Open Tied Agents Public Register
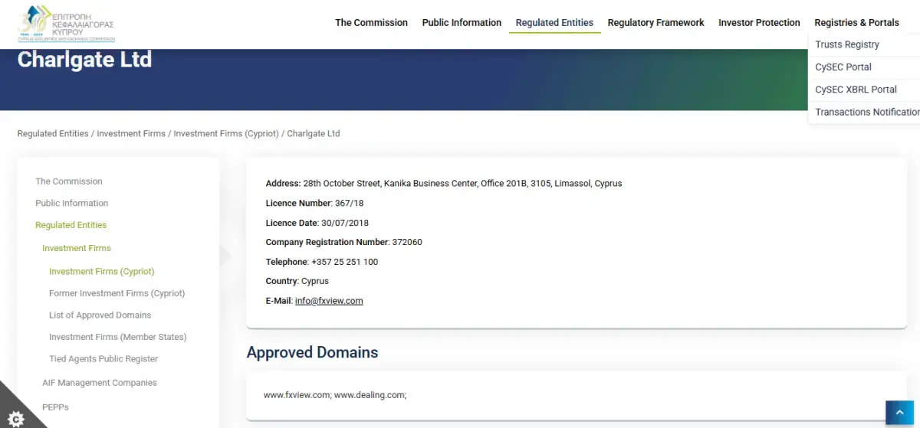The width and height of the screenshot is (920, 428). coord(103,358)
